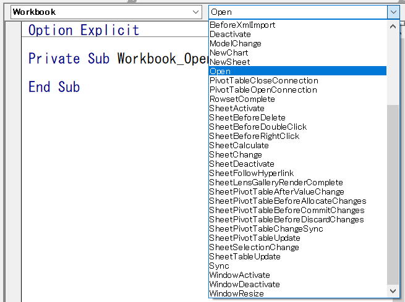405x302 pixels.
Task: Select the NewSheet event
Action: point(229,62)
